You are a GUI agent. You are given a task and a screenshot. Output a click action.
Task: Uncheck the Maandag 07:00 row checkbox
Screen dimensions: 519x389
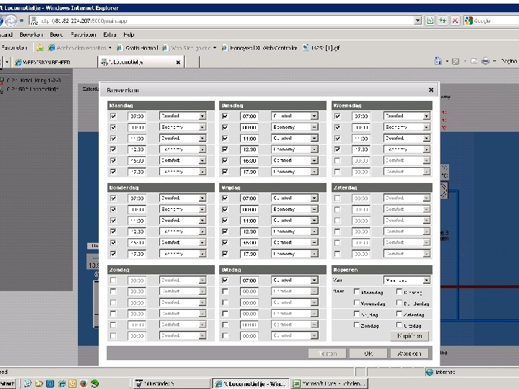pos(113,116)
